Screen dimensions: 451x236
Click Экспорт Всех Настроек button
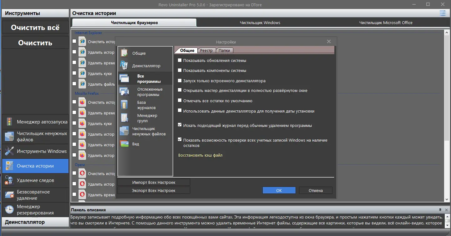point(154,190)
